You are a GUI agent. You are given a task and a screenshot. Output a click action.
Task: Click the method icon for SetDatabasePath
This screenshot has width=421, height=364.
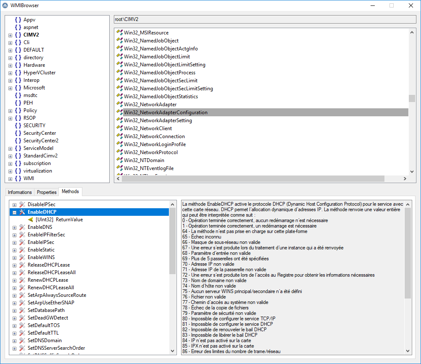point(22,310)
